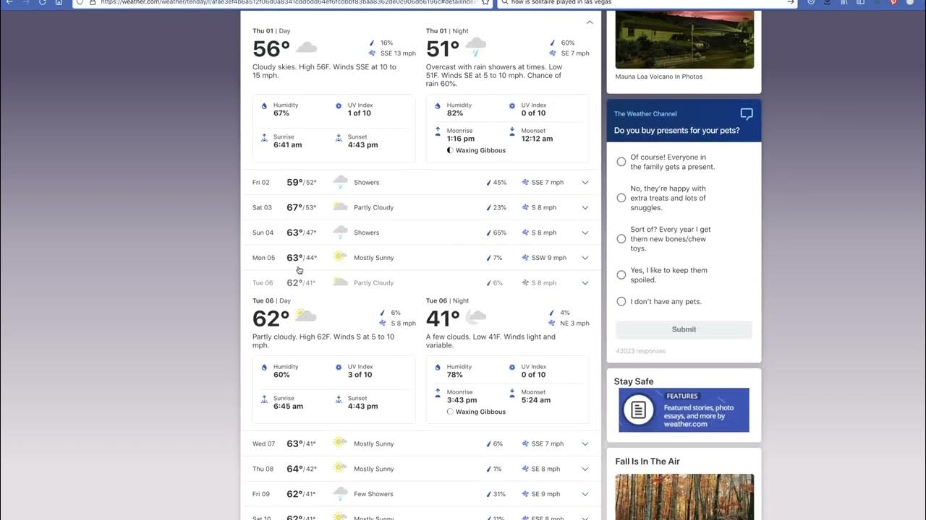Image resolution: width=926 pixels, height=520 pixels.
Task: Click '3:43 pm' moonrise time
Action: click(462, 400)
